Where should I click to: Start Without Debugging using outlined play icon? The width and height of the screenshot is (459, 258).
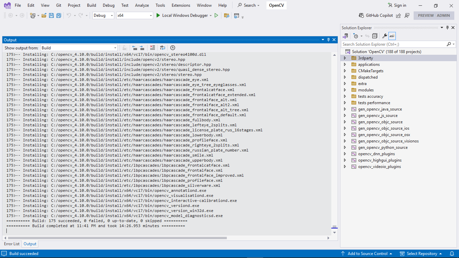(x=216, y=15)
